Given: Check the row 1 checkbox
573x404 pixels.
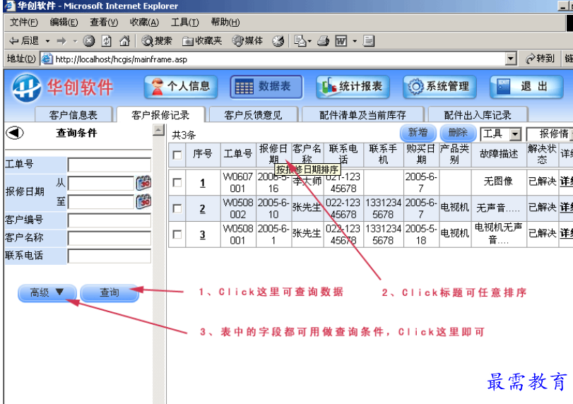Looking at the screenshot, I should (177, 182).
